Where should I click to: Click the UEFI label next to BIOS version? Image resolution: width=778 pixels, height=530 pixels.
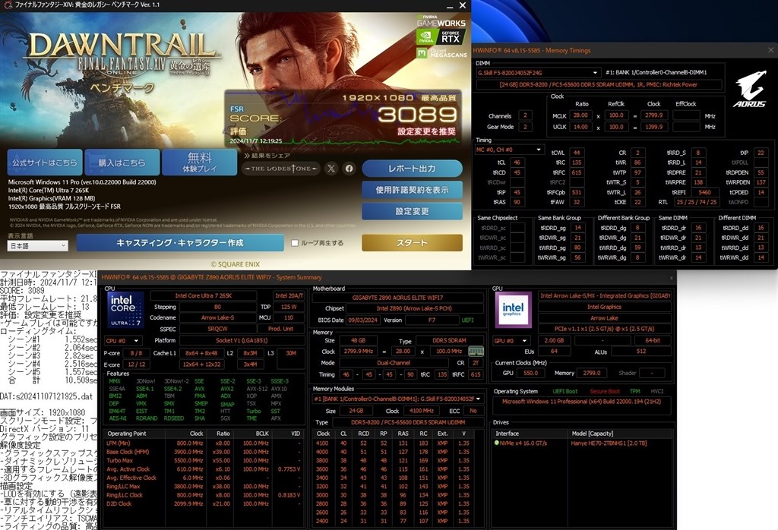(467, 320)
